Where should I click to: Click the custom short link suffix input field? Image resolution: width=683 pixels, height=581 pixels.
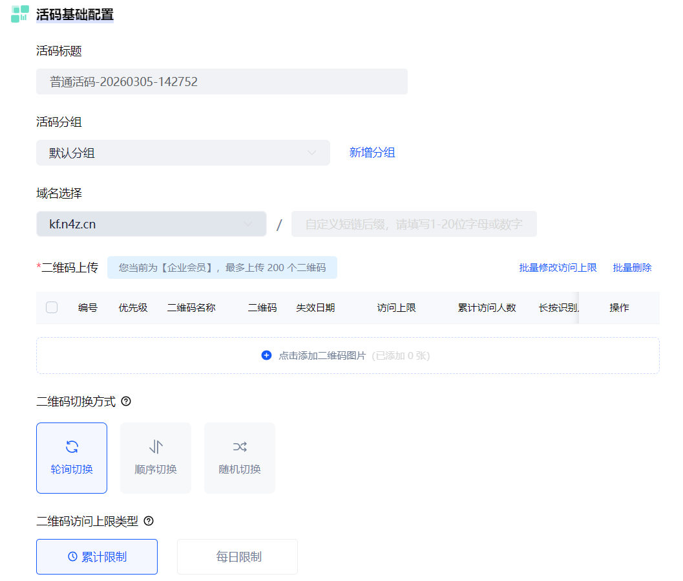tap(414, 224)
